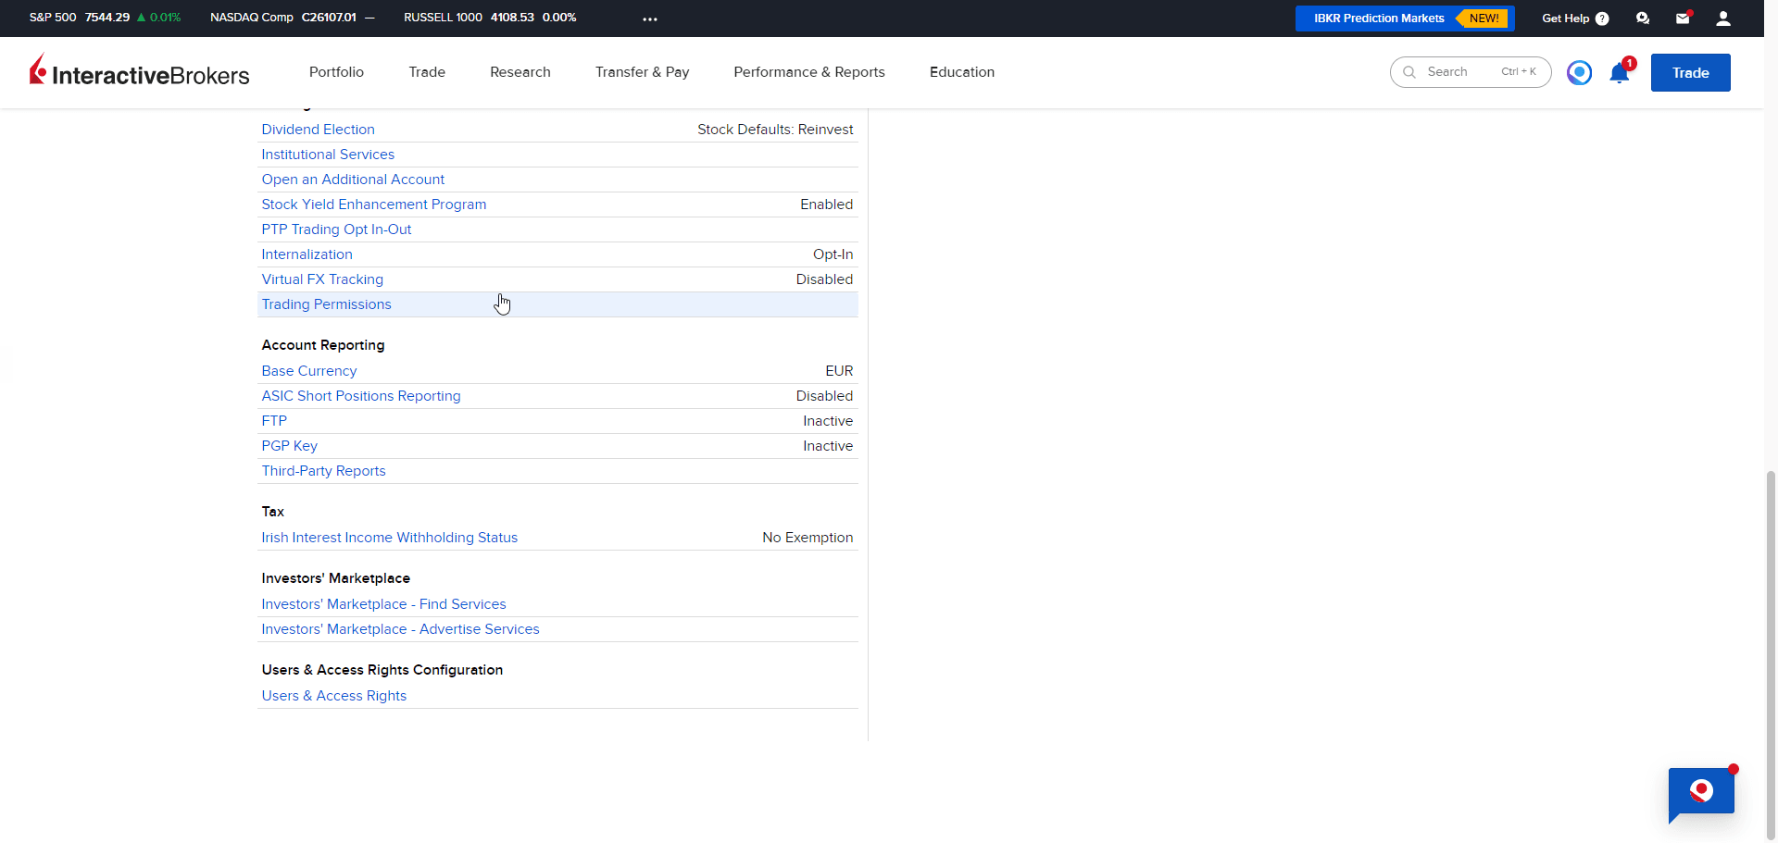1778x843 pixels.
Task: Open the floating chat widget button
Action: click(x=1701, y=792)
